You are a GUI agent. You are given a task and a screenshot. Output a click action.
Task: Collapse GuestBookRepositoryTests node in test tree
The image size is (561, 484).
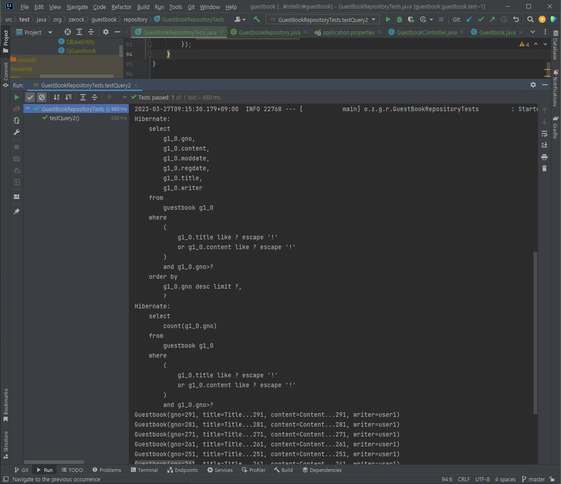[28, 109]
